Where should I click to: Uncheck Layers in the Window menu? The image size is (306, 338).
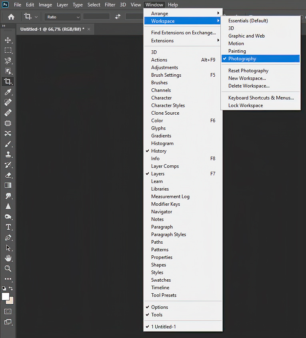coord(158,174)
